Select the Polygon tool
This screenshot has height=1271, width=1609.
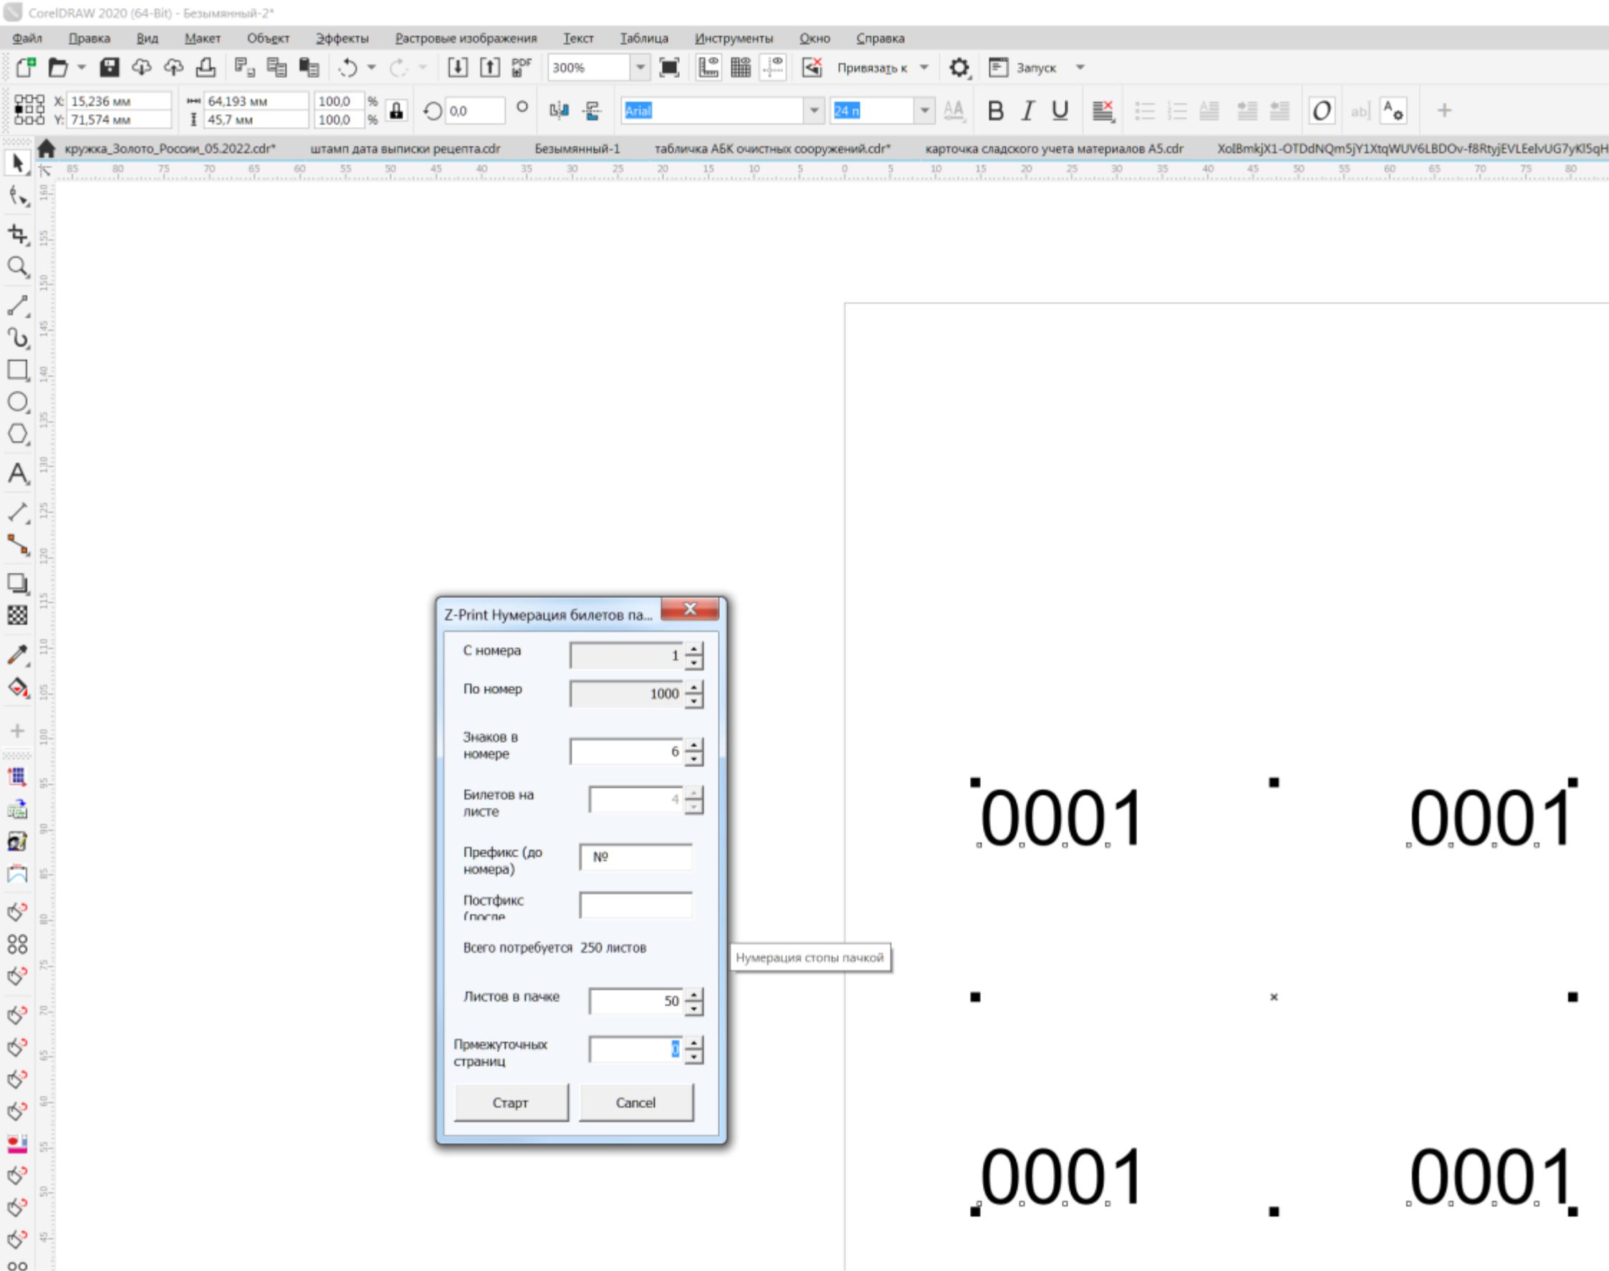click(18, 435)
